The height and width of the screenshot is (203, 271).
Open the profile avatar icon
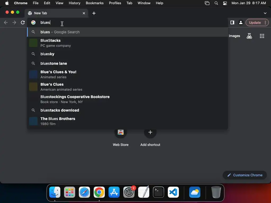click(x=241, y=22)
